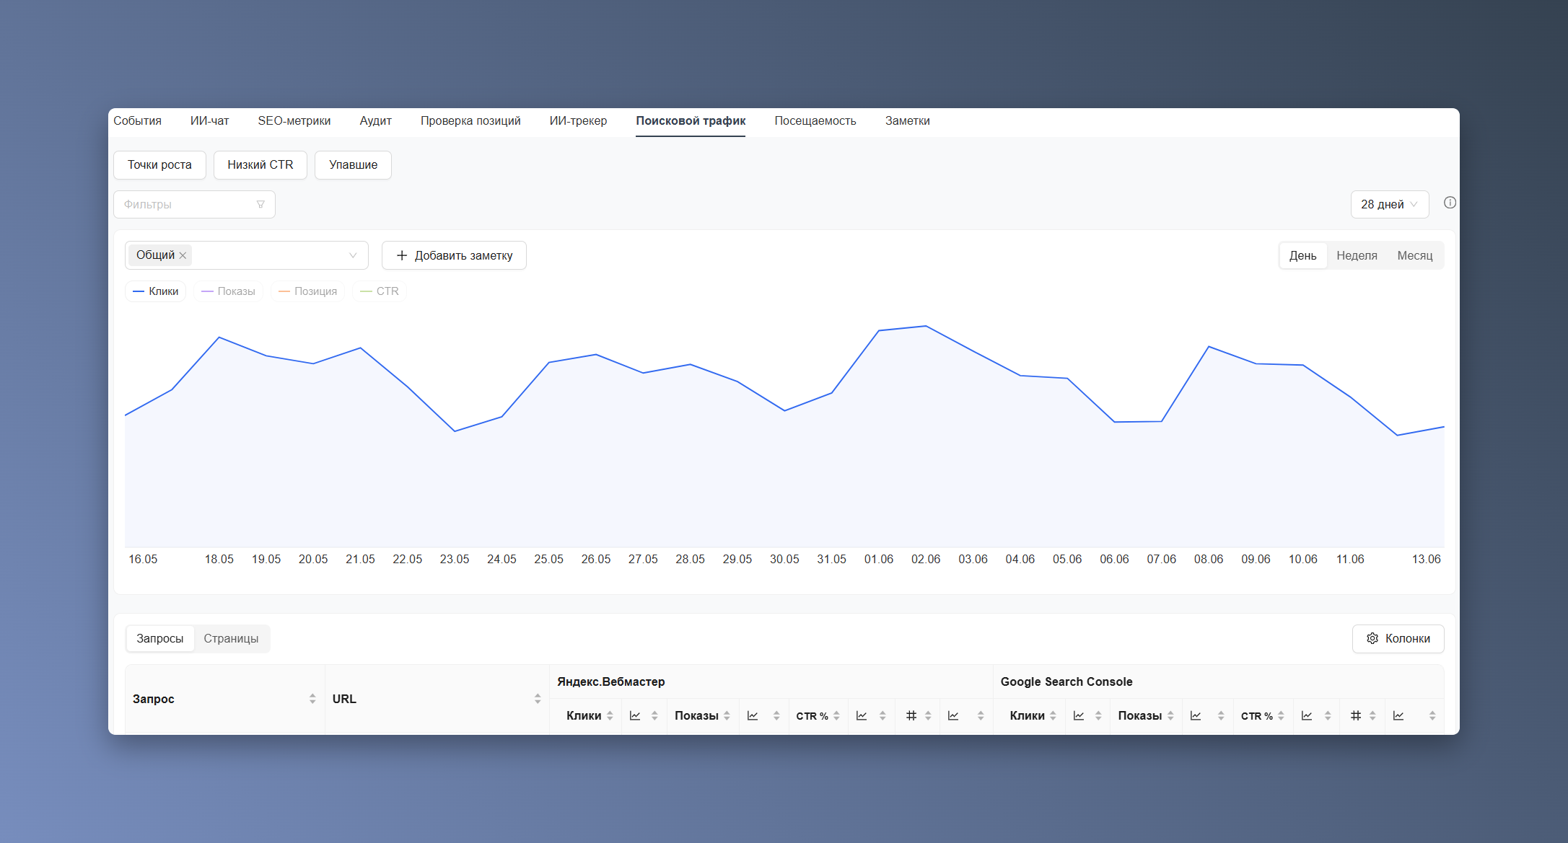Screen dimensions: 1568x843
Task: Click sort arrows beside Яндекс CTR % label
Action: click(836, 715)
